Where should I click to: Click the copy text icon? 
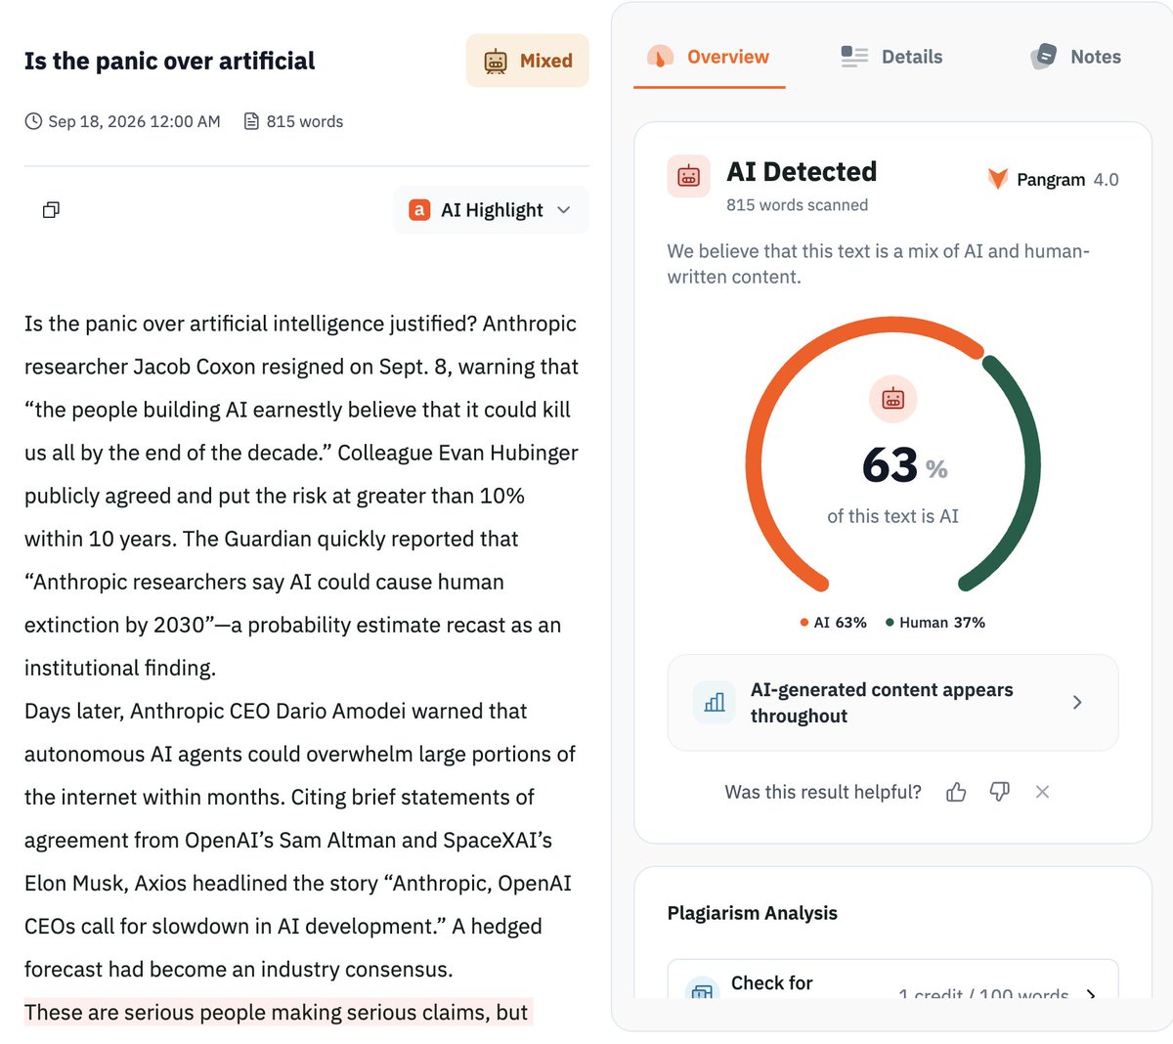pyautogui.click(x=51, y=209)
